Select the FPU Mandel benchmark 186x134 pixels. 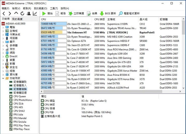[x=18, y=118]
